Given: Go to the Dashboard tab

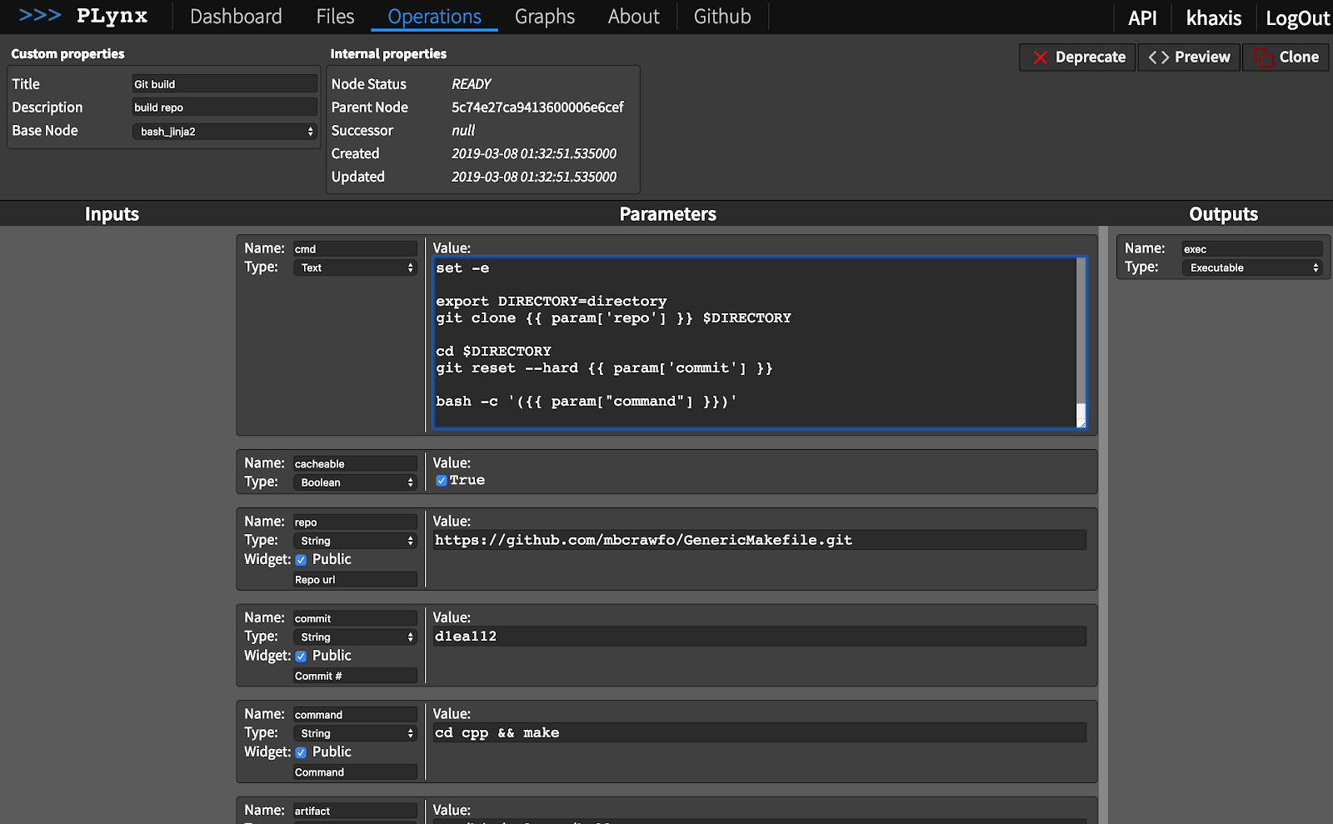Looking at the screenshot, I should 236,17.
